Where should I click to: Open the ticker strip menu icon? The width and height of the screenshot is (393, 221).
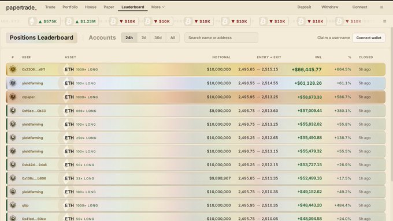[x=384, y=21]
